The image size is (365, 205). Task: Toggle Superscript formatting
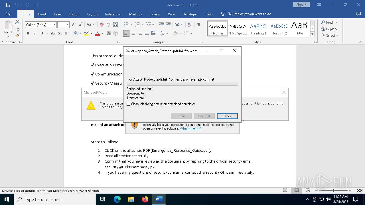[x=67, y=33]
